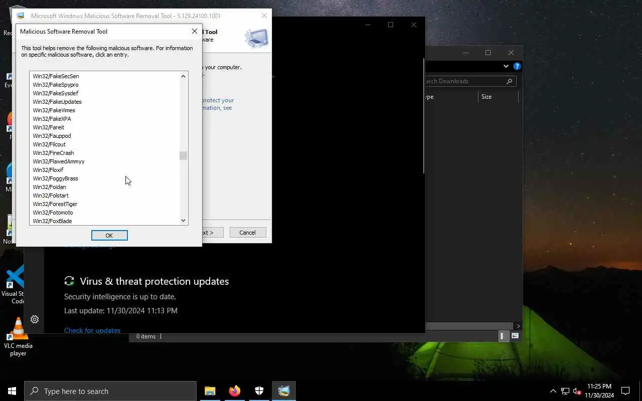Click Win32/Filcout entry
642x401 pixels.
(49, 144)
